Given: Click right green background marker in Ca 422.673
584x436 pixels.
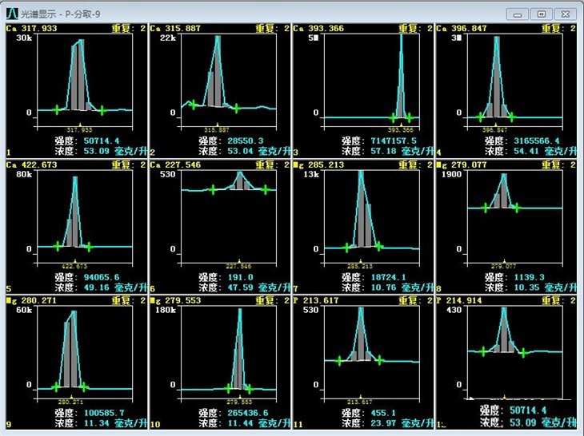Looking at the screenshot, I should coord(89,247).
